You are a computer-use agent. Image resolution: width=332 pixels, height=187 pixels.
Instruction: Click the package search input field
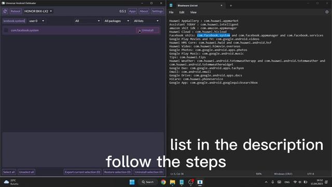point(14,21)
